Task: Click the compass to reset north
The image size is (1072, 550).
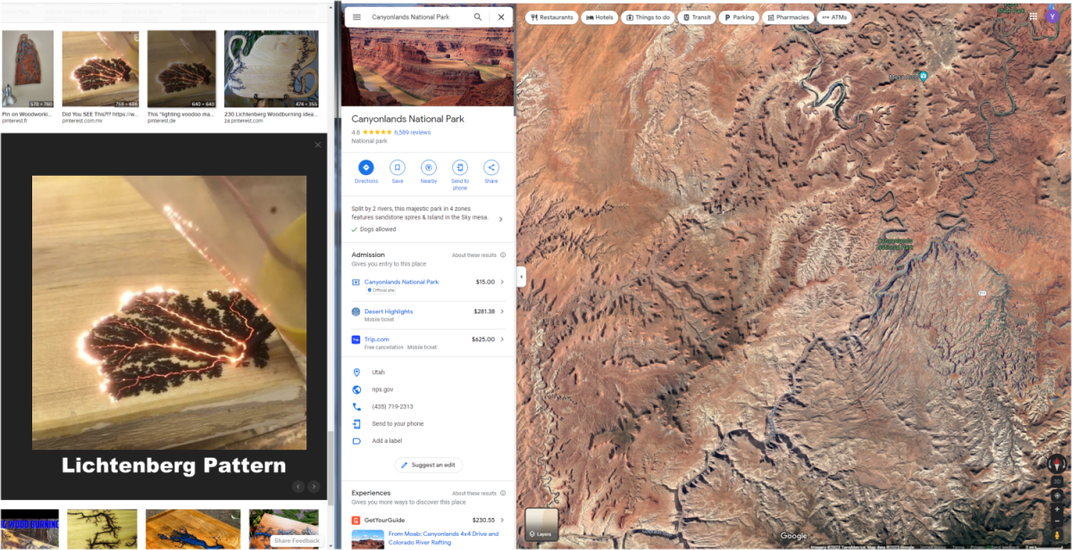Action: pyautogui.click(x=1057, y=464)
